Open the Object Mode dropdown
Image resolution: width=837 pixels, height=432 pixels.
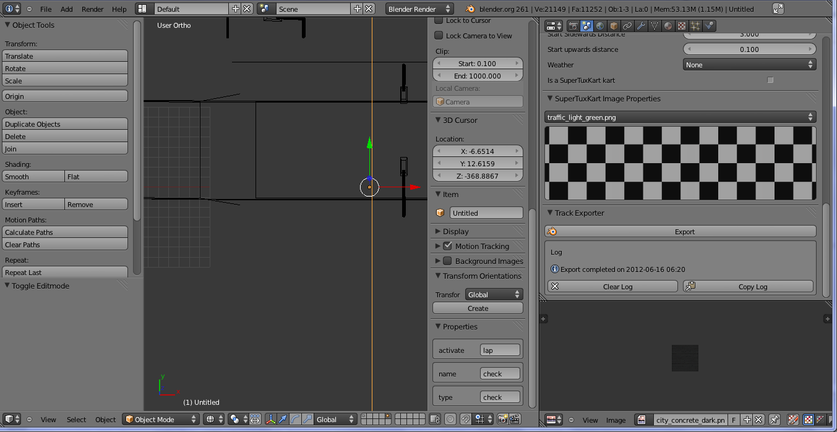(161, 420)
